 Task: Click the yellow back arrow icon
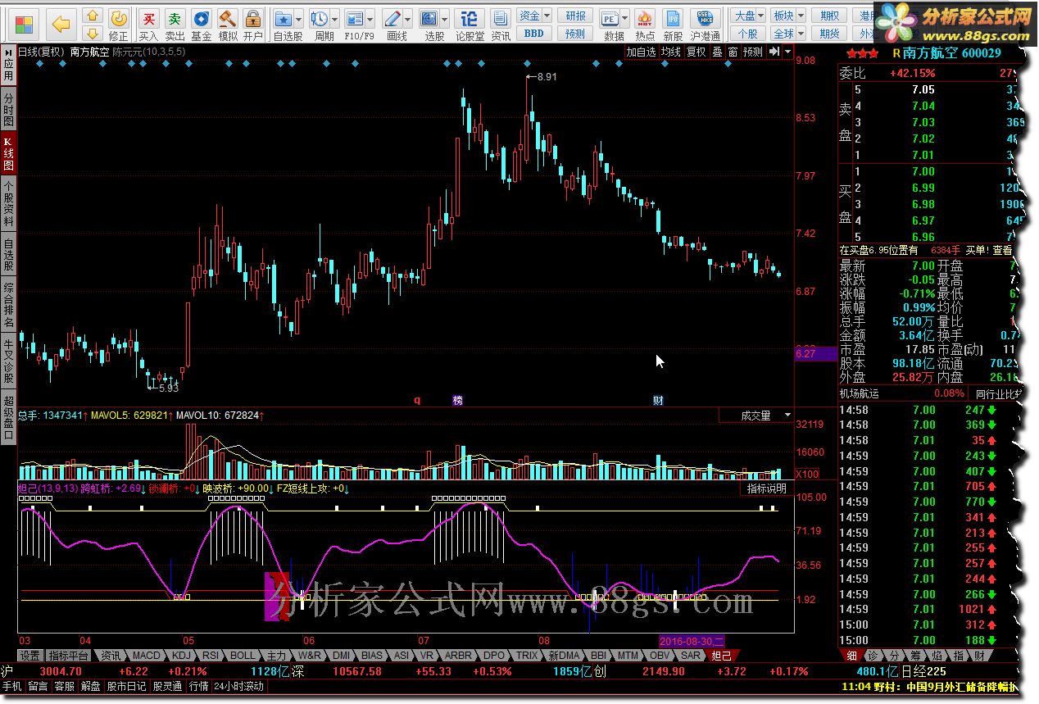tap(61, 24)
